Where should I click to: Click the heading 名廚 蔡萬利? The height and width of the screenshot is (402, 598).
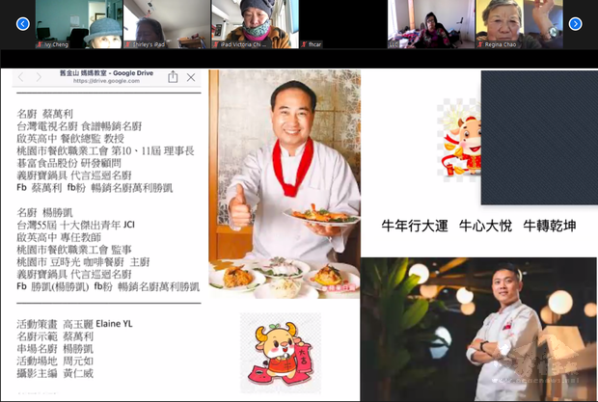(x=45, y=114)
